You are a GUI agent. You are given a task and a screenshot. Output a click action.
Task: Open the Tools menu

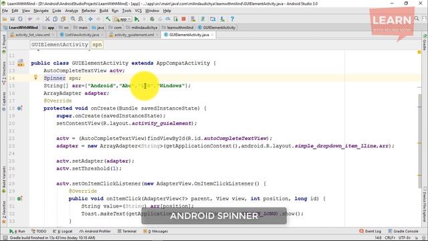click(126, 11)
